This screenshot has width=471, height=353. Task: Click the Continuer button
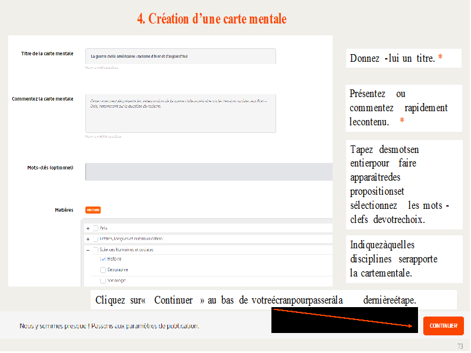443,325
